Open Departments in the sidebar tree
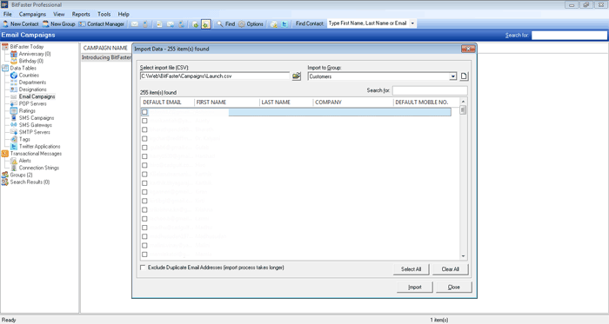This screenshot has height=324, width=609. click(x=32, y=83)
